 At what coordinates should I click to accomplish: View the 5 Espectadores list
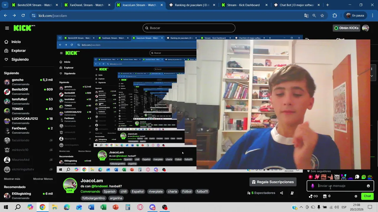pos(261,193)
